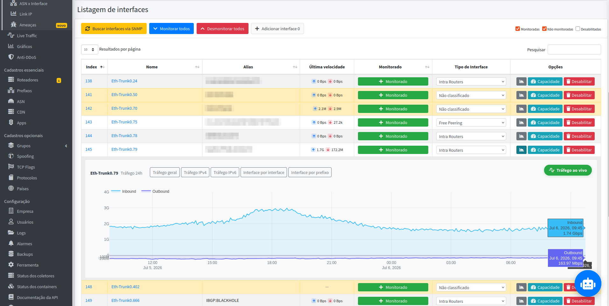The image size is (609, 306).
Task: Open Link IP in the sidebar
Action: [25, 14]
